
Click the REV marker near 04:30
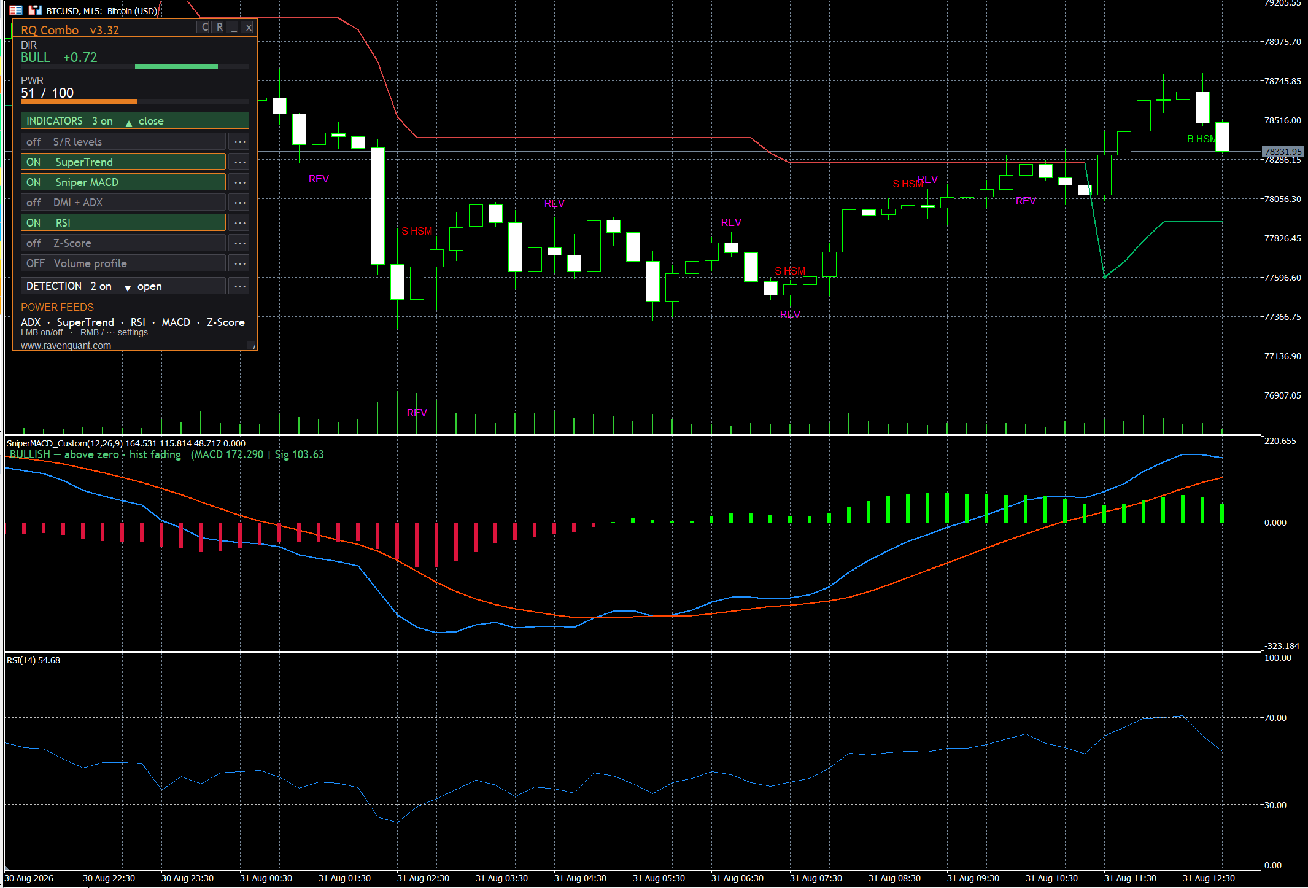554,203
